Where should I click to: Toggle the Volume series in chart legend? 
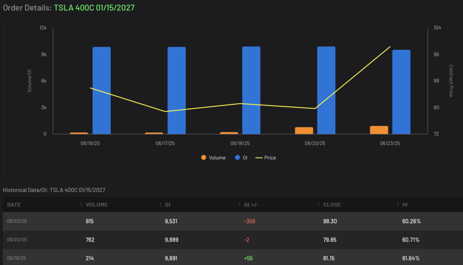click(213, 158)
